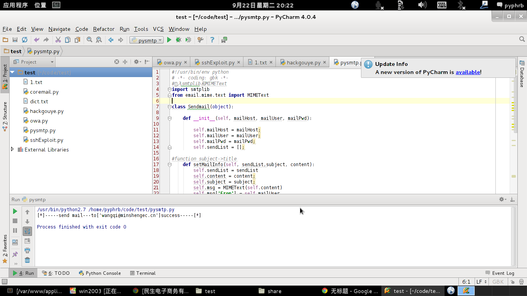Open Replace with the magnifier-A icon
Viewport: 527px width, 296px height.
pyautogui.click(x=99, y=40)
